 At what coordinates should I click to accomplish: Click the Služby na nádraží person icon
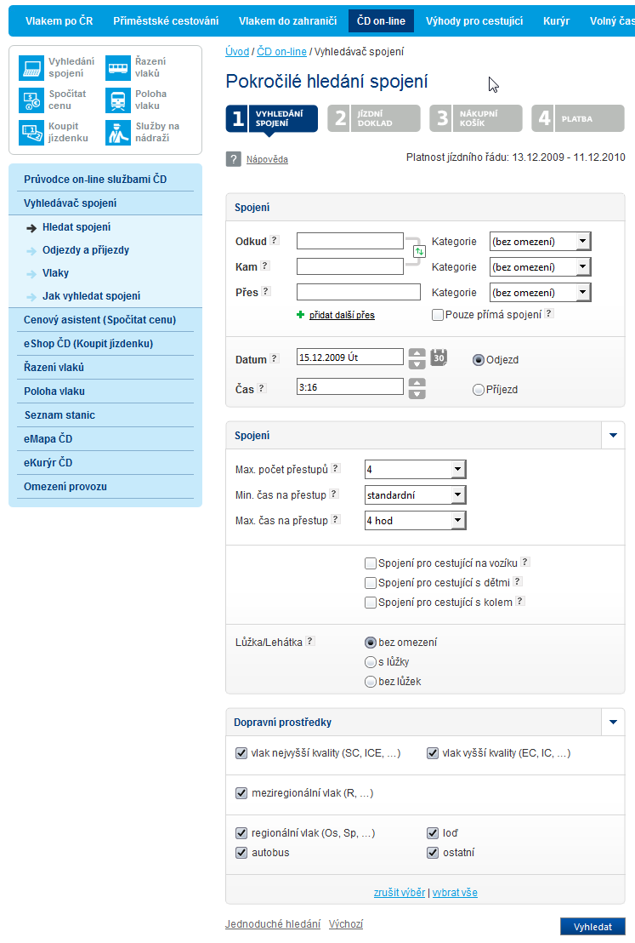118,133
